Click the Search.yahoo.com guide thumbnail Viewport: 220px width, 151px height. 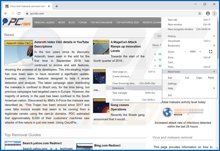pyautogui.click(x=13, y=145)
